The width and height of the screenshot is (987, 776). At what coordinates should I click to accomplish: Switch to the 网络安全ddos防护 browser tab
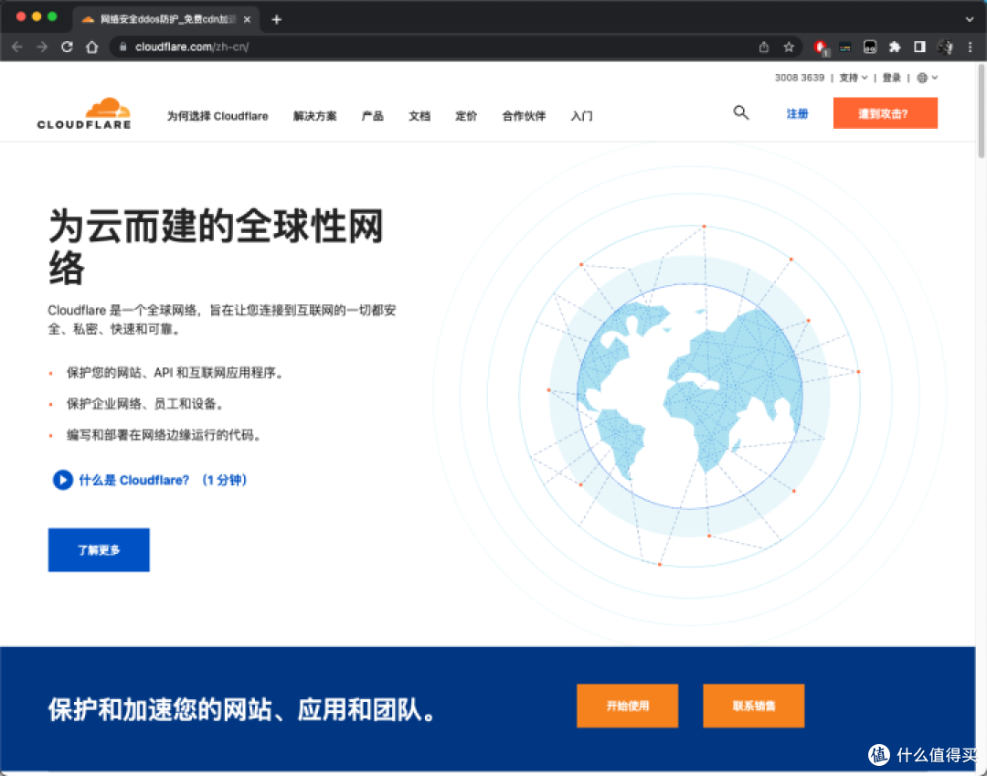155,18
